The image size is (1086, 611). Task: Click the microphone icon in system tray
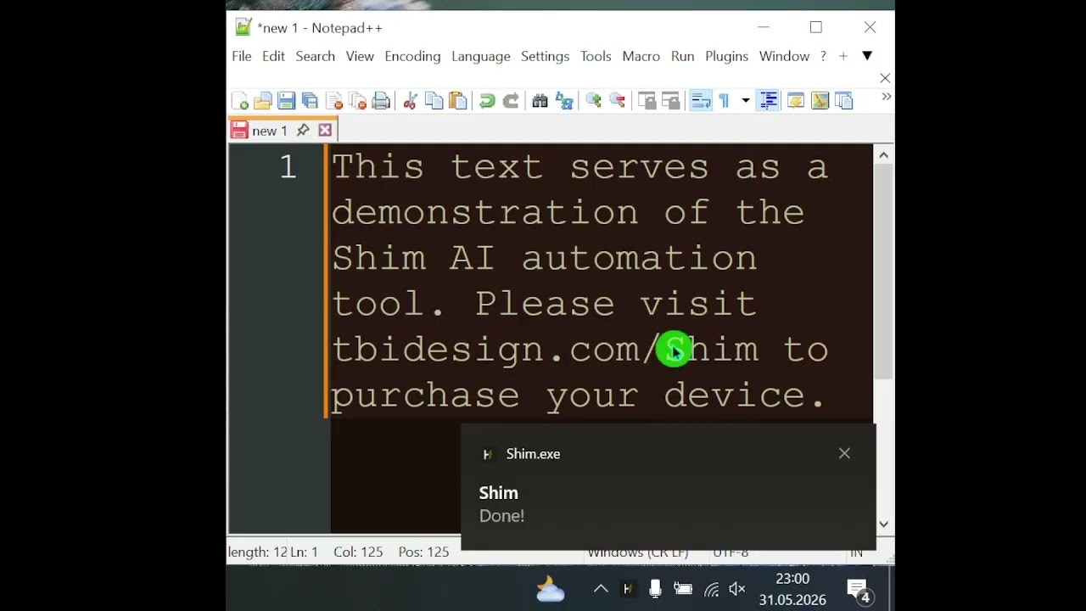tap(655, 589)
